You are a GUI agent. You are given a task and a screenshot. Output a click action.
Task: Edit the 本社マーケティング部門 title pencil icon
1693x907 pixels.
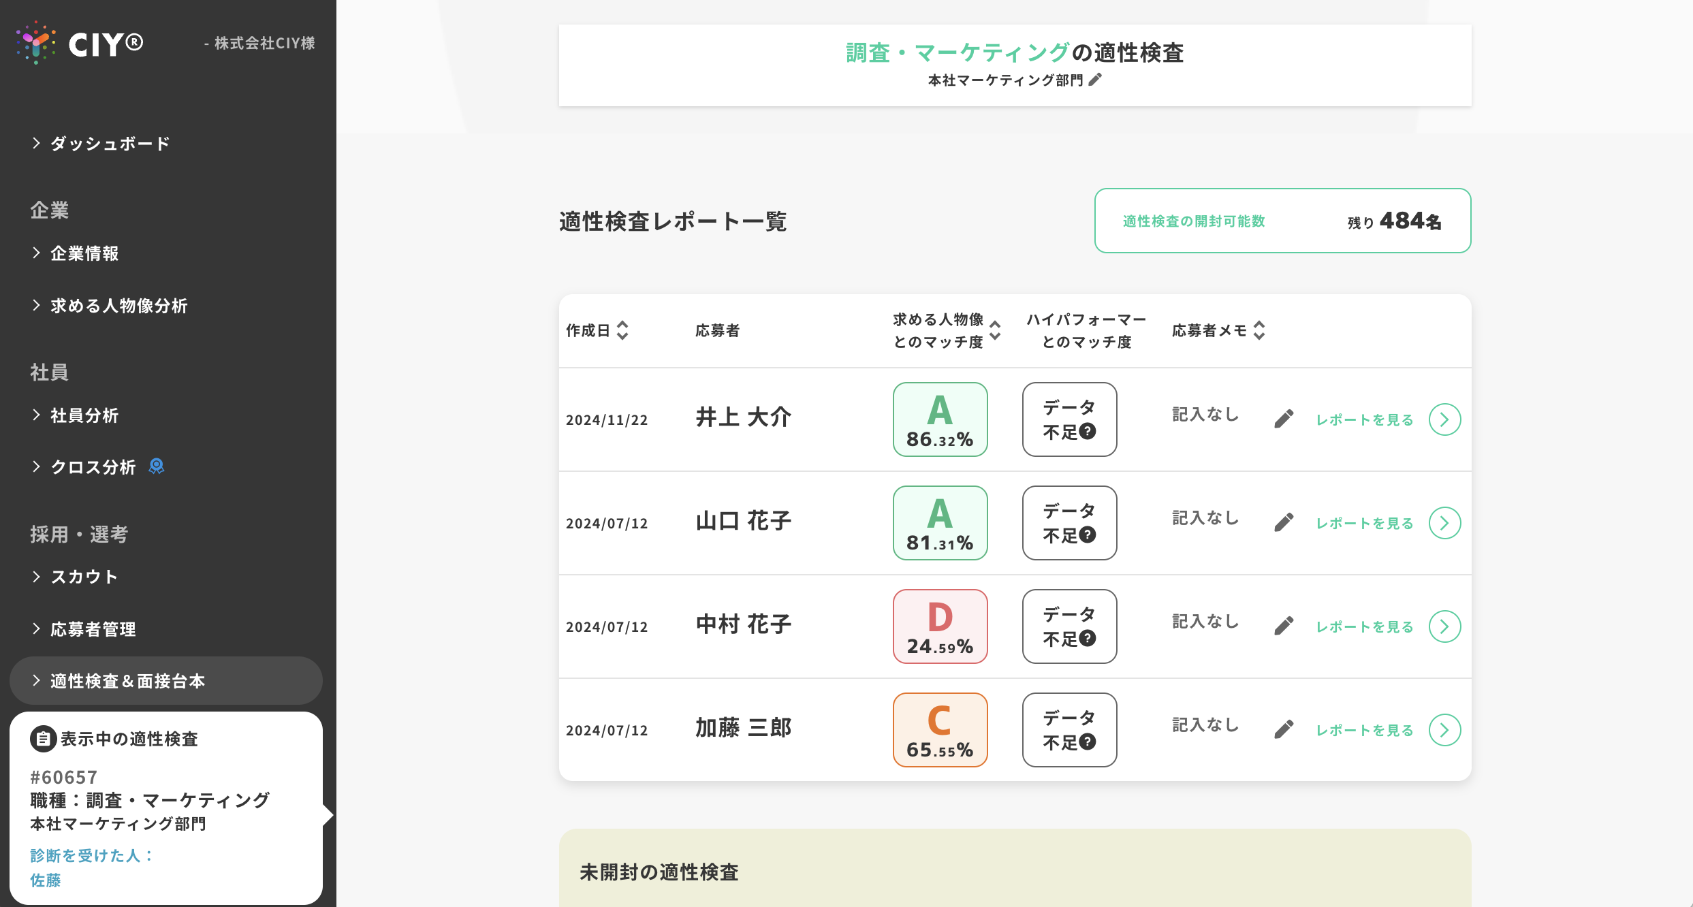1095,80
